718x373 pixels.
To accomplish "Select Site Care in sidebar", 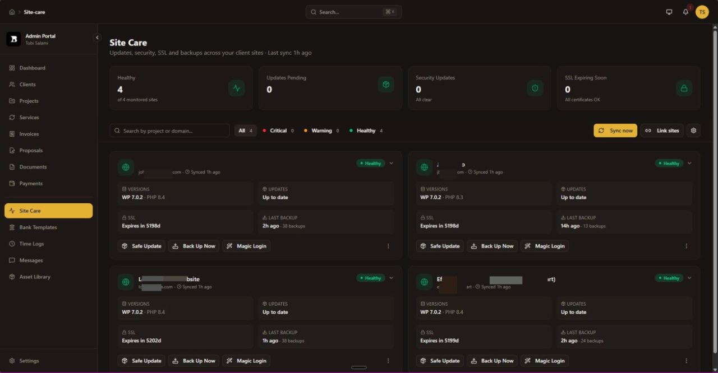I will 49,211.
